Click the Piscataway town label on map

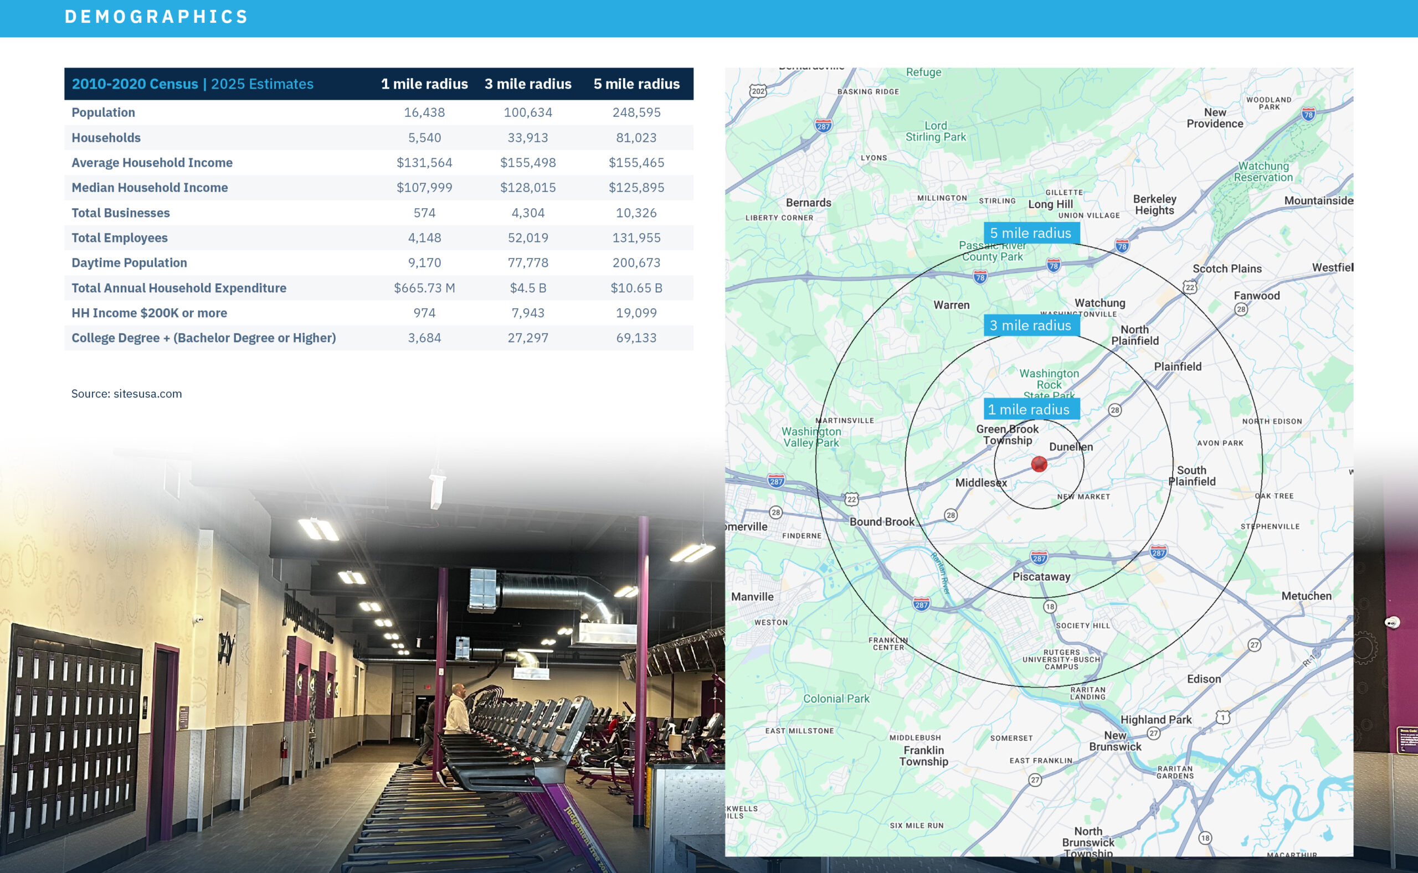pyautogui.click(x=1041, y=576)
